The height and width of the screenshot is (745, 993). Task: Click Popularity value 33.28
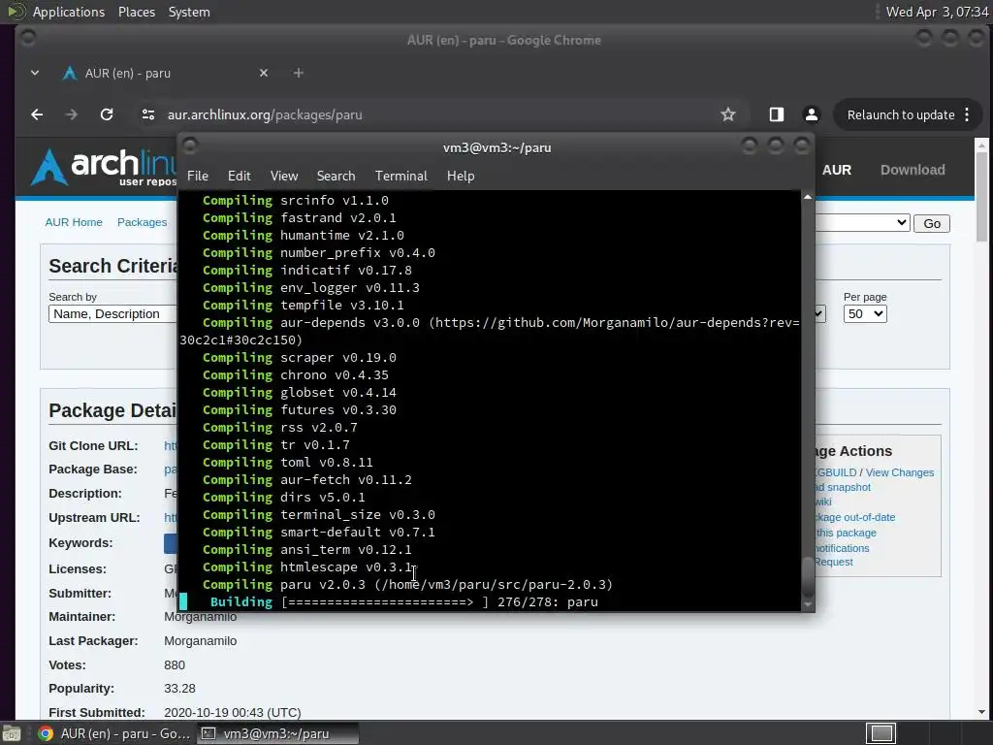point(179,689)
